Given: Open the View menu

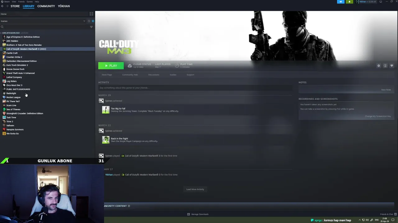Looking at the screenshot, I should (14, 2).
